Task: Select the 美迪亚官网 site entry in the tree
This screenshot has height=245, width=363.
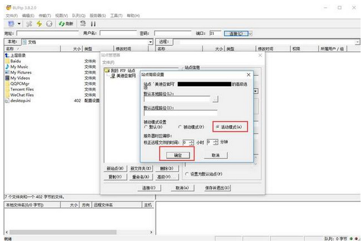Action: pyautogui.click(x=123, y=76)
